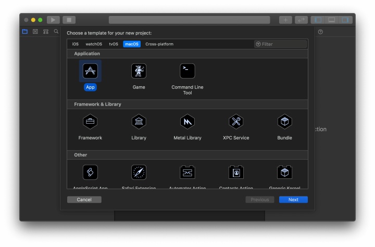The height and width of the screenshot is (247, 375).
Task: Pick the Framework template
Action: coord(90,122)
